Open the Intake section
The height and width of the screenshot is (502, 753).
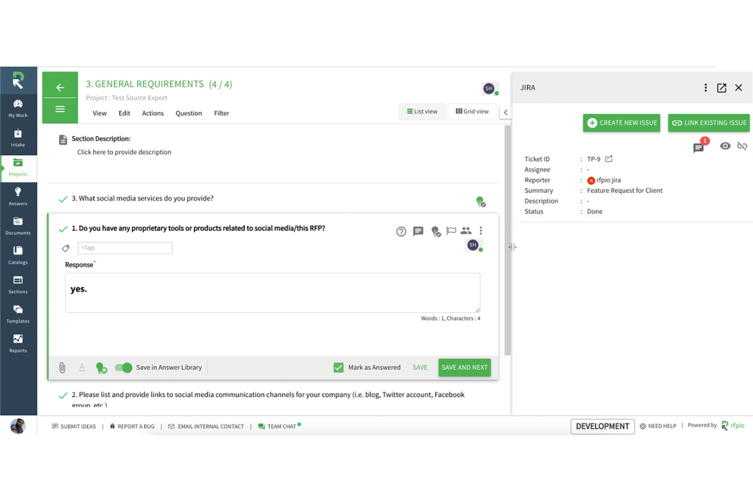point(18,138)
